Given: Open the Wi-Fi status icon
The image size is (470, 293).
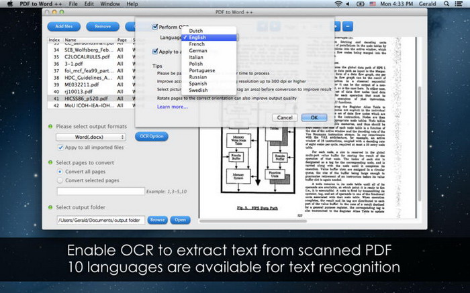Looking at the screenshot, I should [338, 4].
